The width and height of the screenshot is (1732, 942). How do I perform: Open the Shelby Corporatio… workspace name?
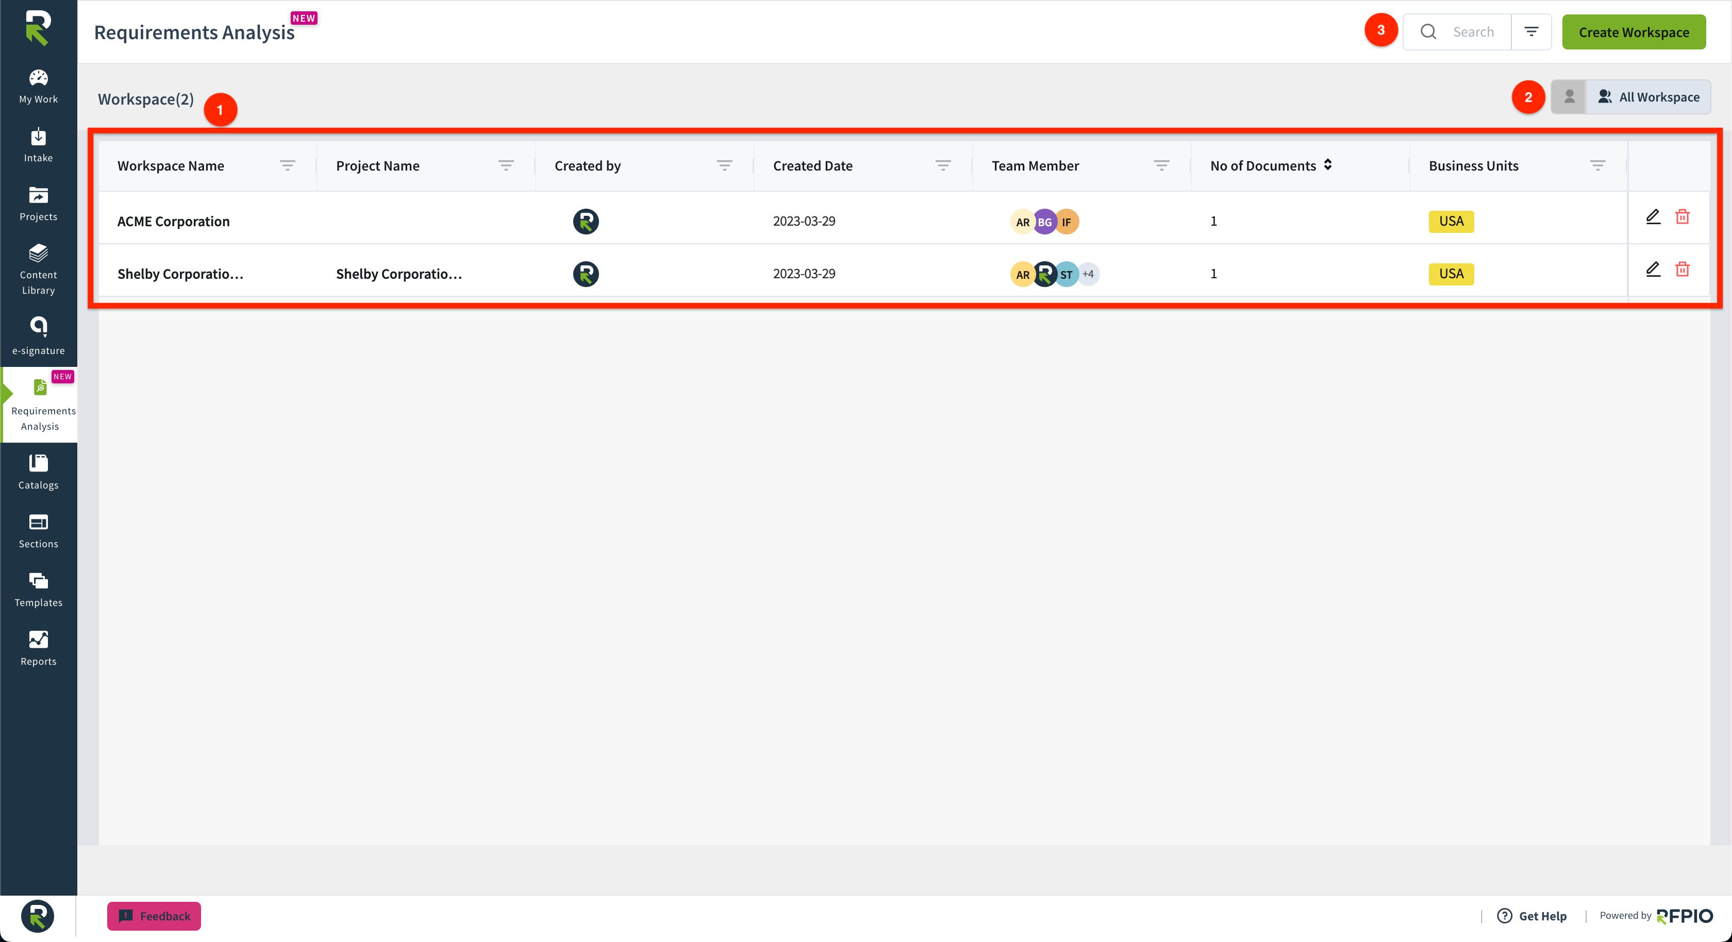[180, 274]
